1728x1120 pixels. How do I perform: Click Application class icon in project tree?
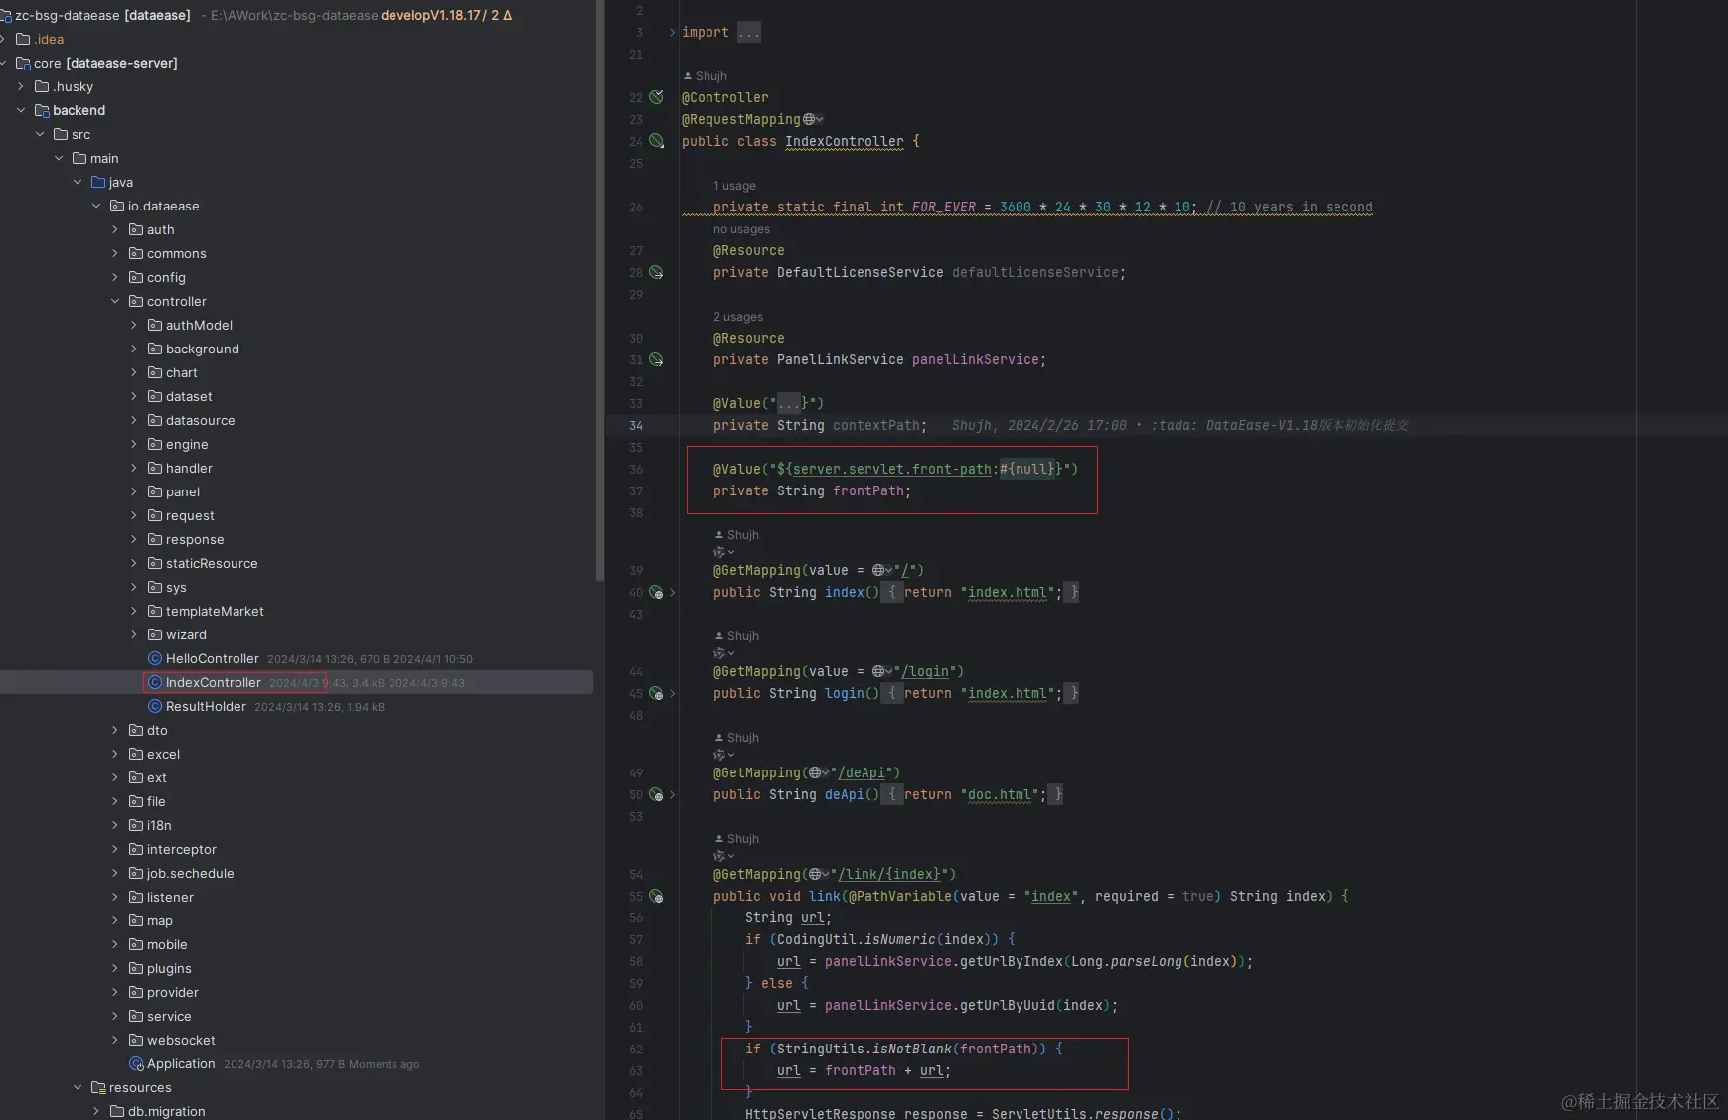pos(137,1063)
